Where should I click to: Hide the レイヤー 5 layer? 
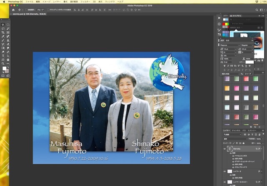tap(224, 171)
